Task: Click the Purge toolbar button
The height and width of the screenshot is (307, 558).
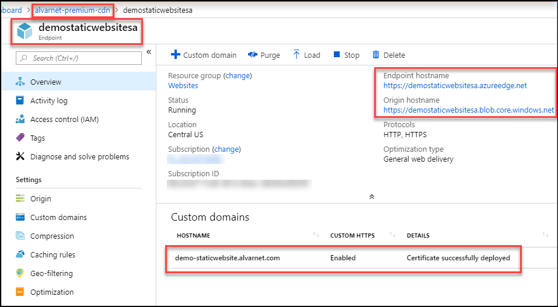Action: pos(264,55)
